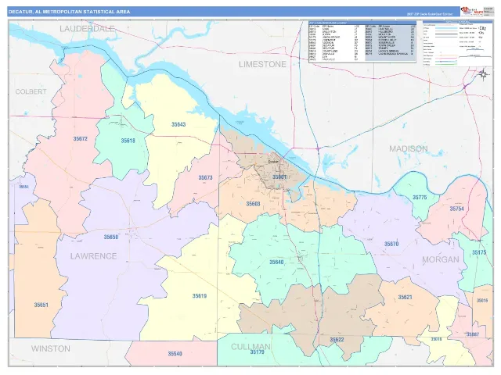Select the LAUDERDALE county label

[x=87, y=29]
